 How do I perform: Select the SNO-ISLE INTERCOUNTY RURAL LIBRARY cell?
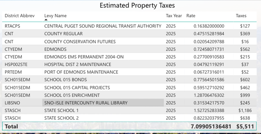tap(86, 103)
